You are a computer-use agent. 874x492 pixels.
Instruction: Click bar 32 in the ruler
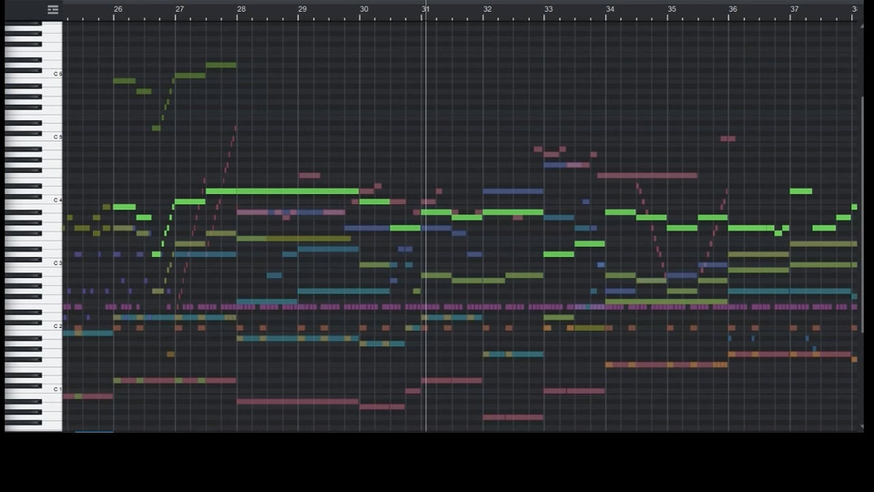488,9
